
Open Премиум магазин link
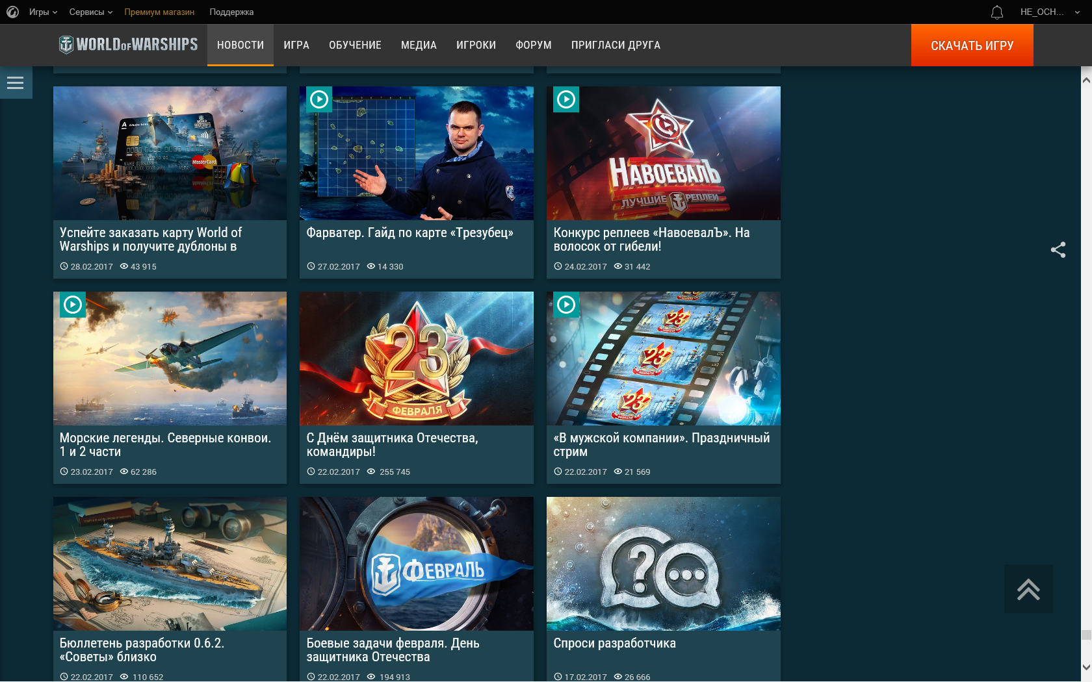[x=159, y=12]
